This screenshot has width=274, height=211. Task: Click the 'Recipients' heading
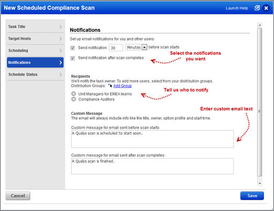coord(80,76)
